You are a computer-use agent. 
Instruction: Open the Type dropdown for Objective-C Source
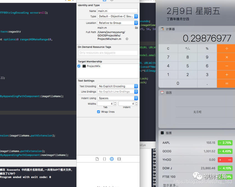[118, 16]
